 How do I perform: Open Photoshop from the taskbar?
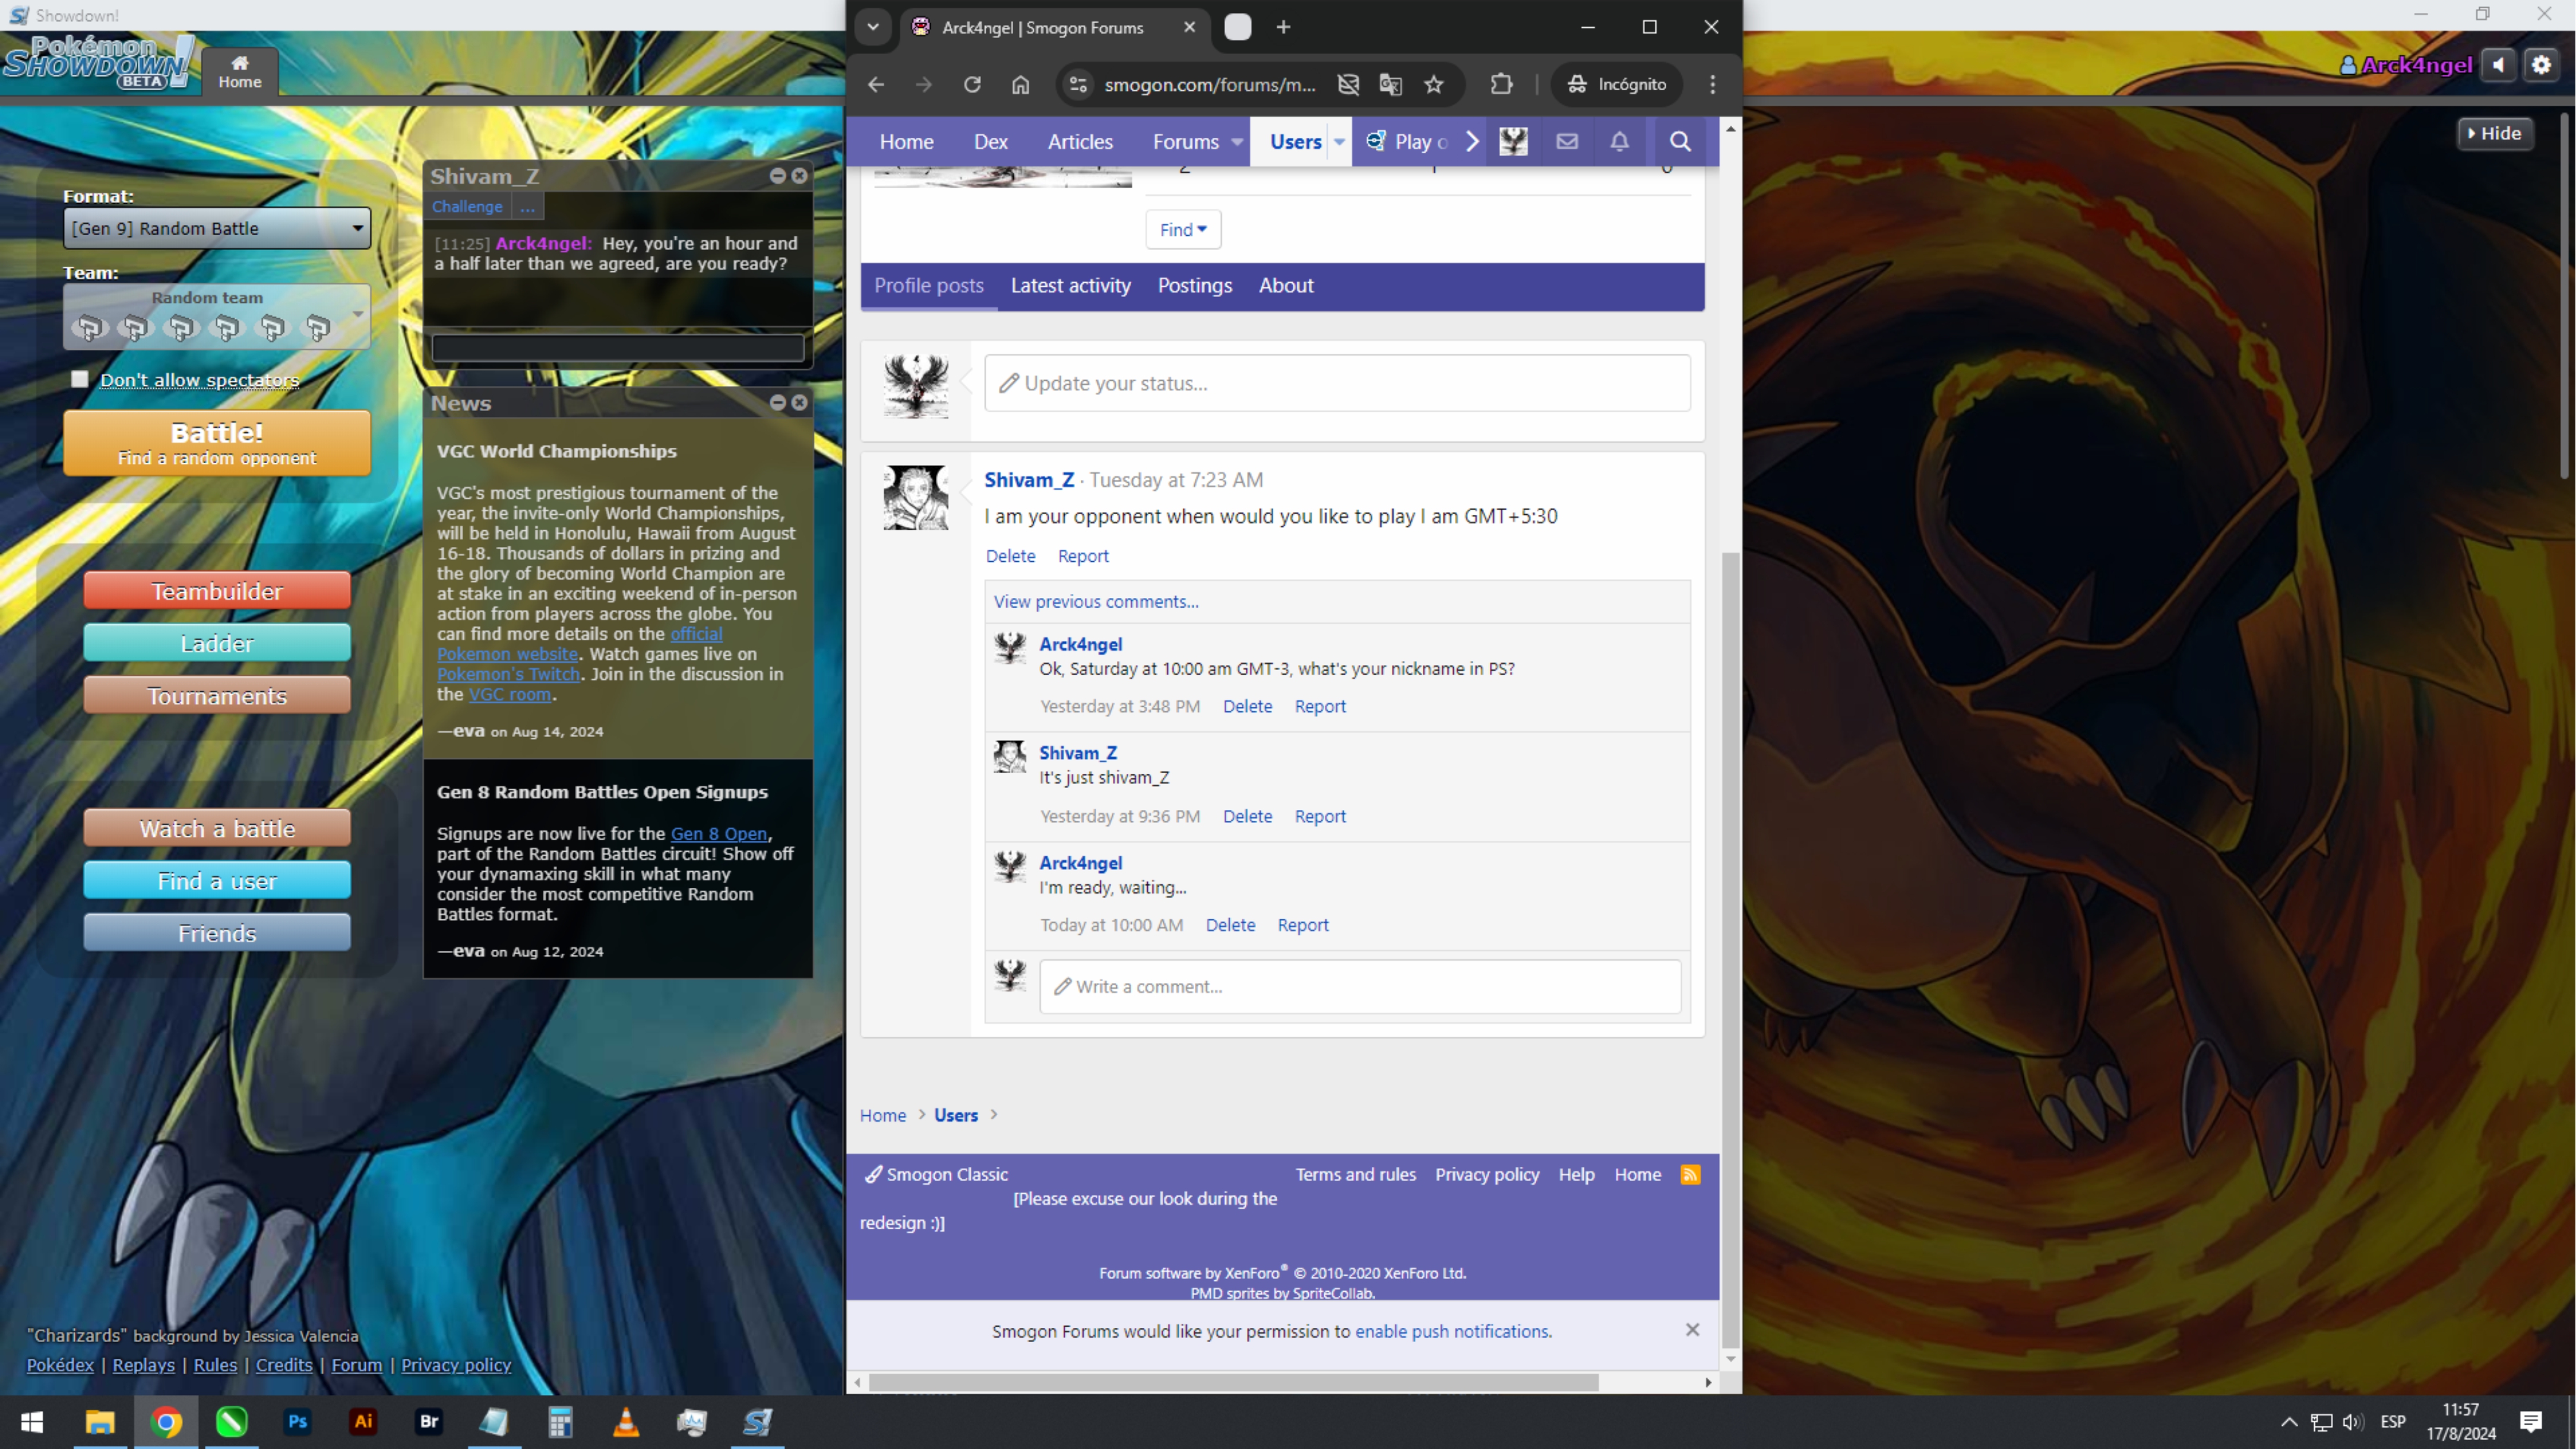point(297,1421)
